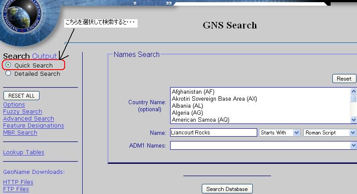Select the Detailed Search radio button

pyautogui.click(x=8, y=73)
